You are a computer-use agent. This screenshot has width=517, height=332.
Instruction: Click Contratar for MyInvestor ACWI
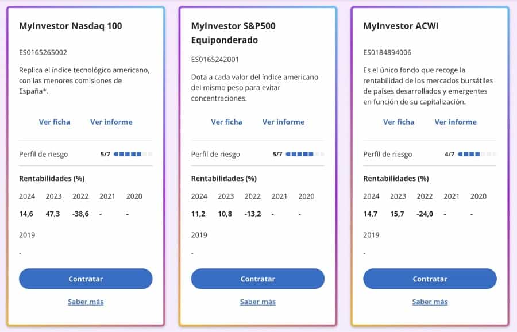click(x=430, y=279)
